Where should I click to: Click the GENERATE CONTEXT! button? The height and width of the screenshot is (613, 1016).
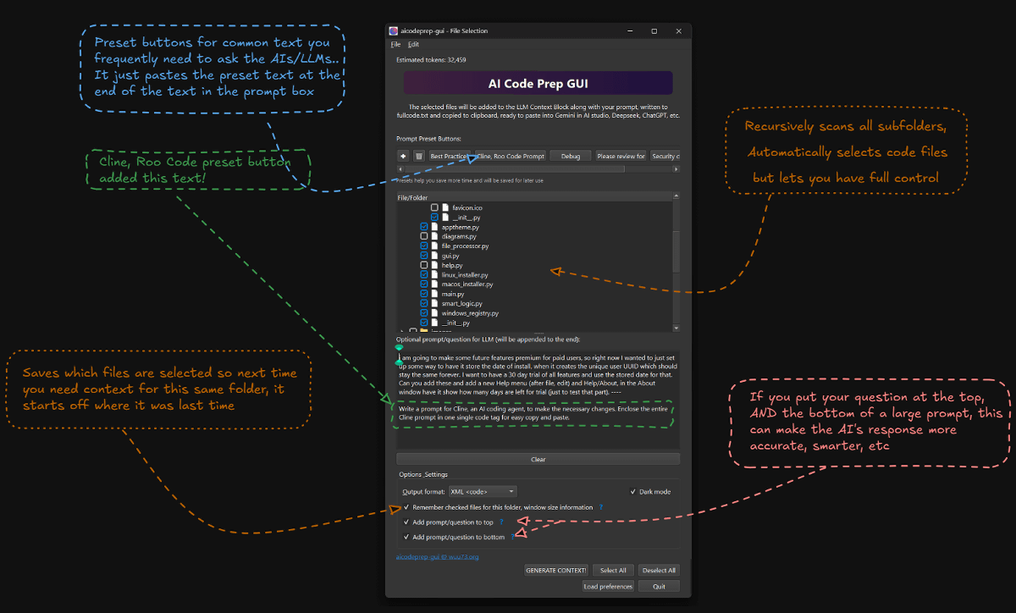556,571
